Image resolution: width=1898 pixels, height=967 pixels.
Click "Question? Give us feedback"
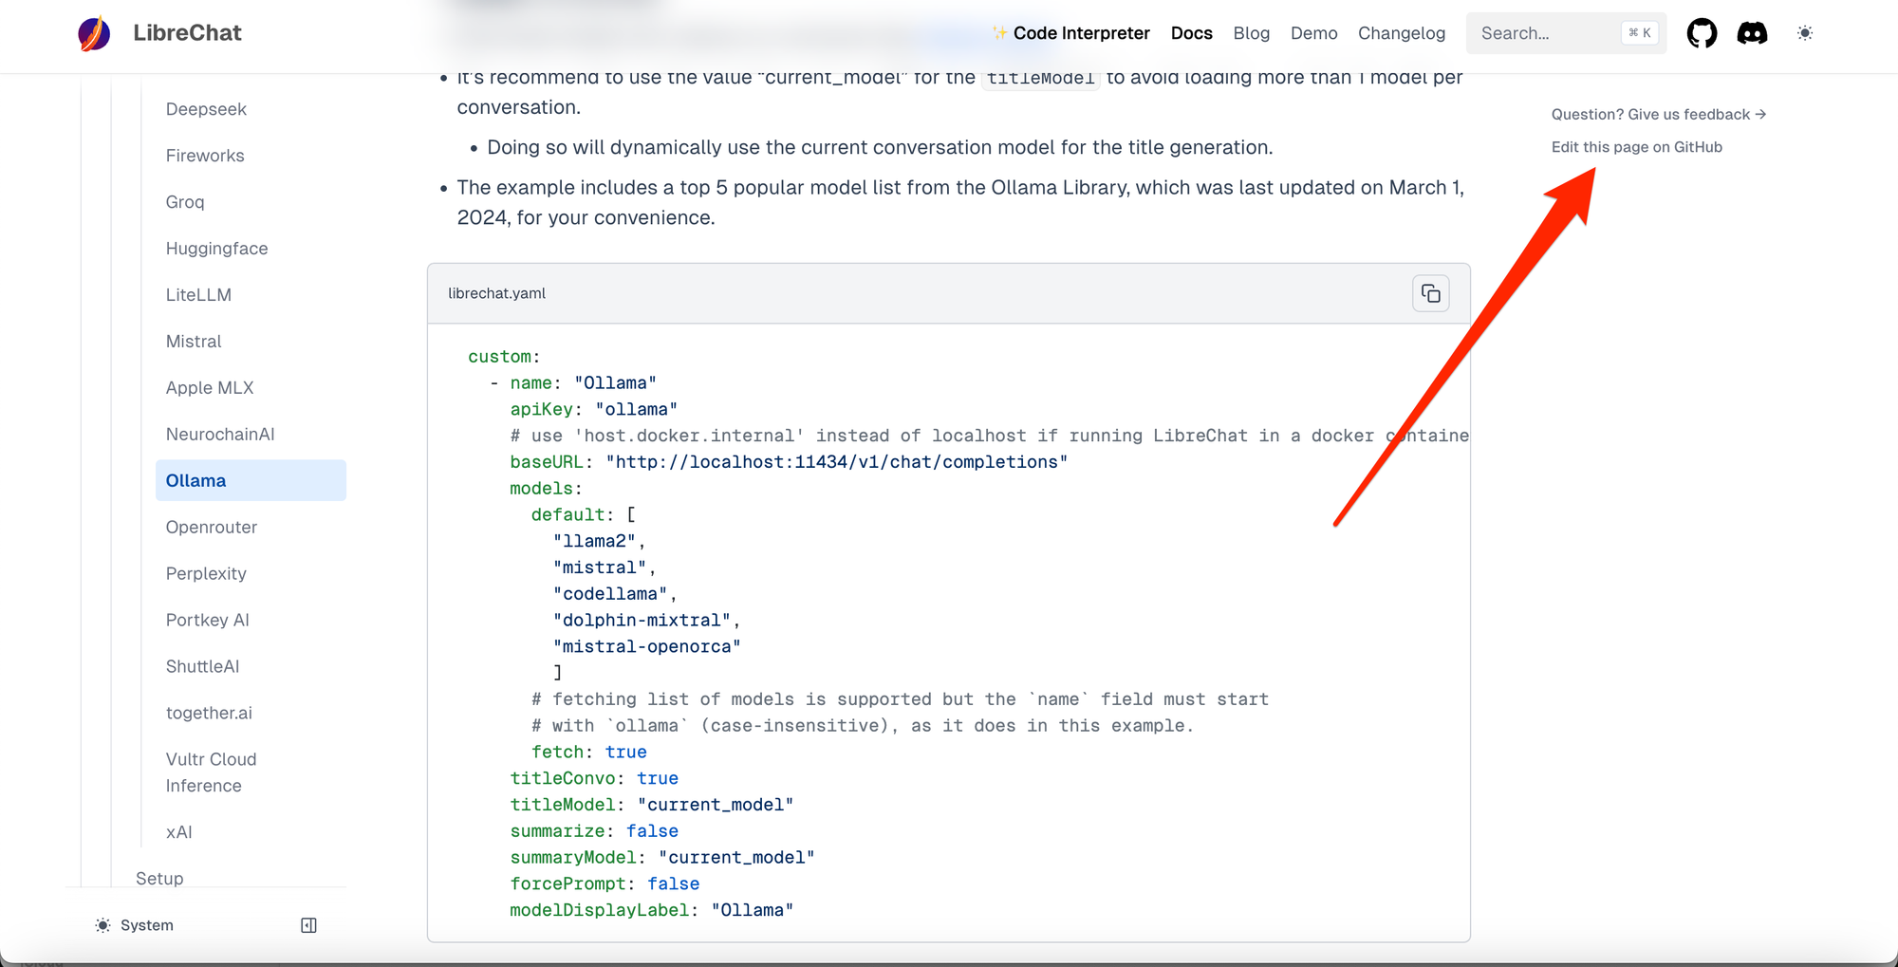pos(1658,114)
